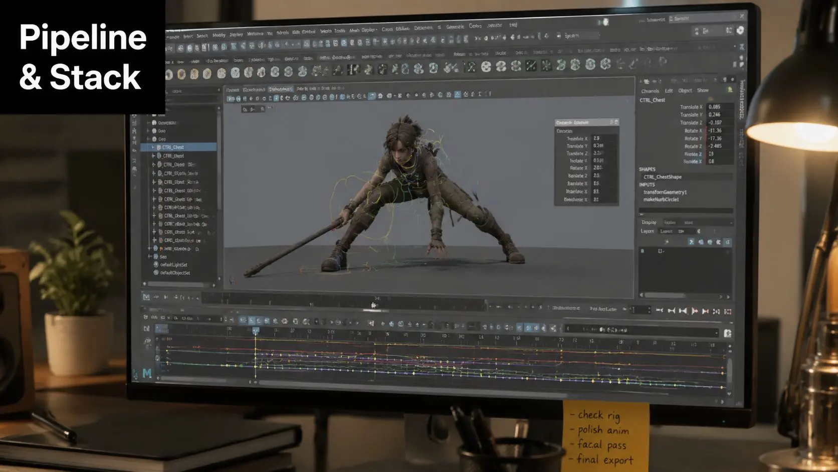Collapse the CTRL_Chest outliner arrow
This screenshot has width=838, height=472.
point(152,147)
